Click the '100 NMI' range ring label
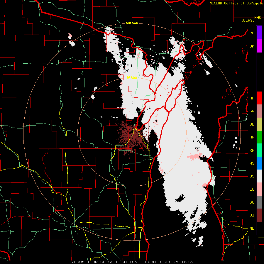 click(x=132, y=23)
